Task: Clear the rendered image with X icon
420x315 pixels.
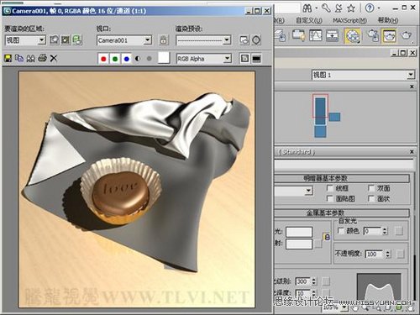Action: (54, 58)
